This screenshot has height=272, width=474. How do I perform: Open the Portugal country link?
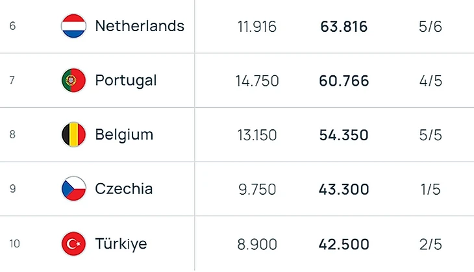coord(126,80)
